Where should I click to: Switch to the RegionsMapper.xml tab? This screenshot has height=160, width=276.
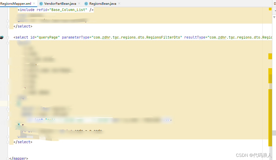(x=16, y=4)
